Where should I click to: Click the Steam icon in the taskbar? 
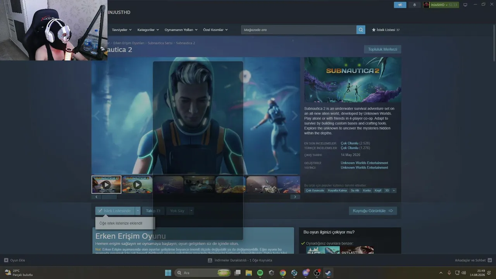[x=328, y=273]
